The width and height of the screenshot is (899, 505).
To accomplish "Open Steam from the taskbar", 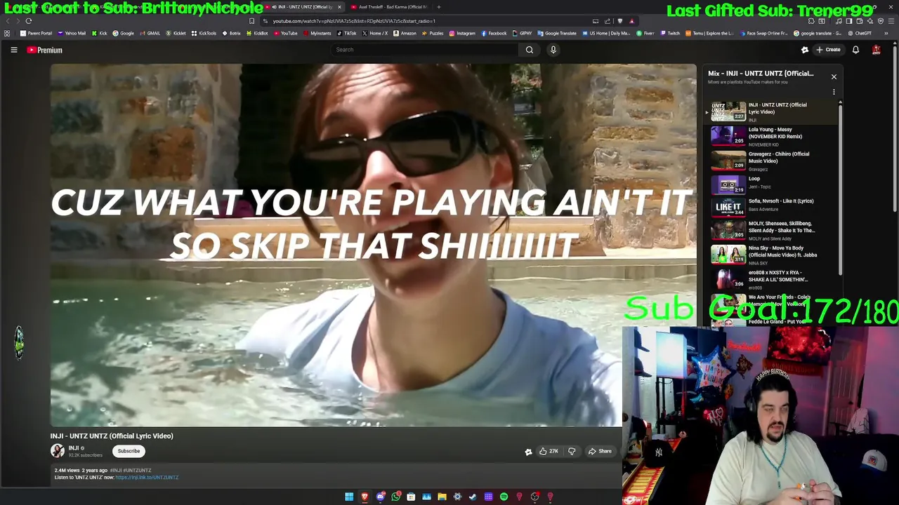I will [473, 497].
